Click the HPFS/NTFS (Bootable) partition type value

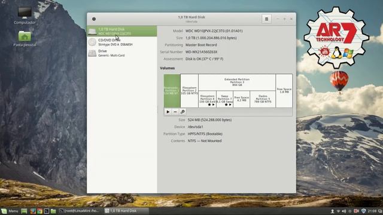coord(205,134)
